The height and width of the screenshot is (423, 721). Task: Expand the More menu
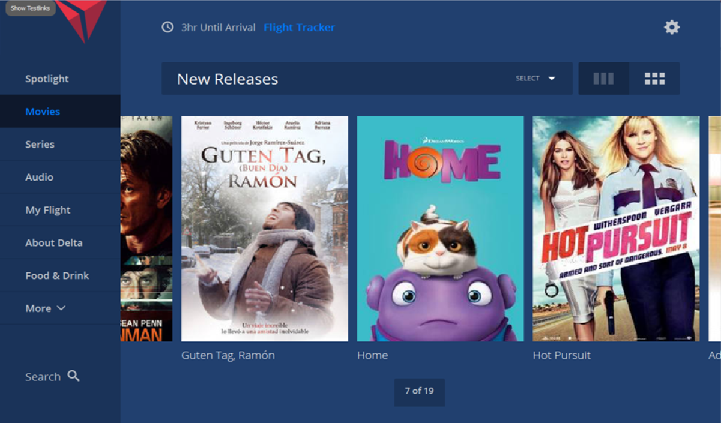[x=46, y=308]
